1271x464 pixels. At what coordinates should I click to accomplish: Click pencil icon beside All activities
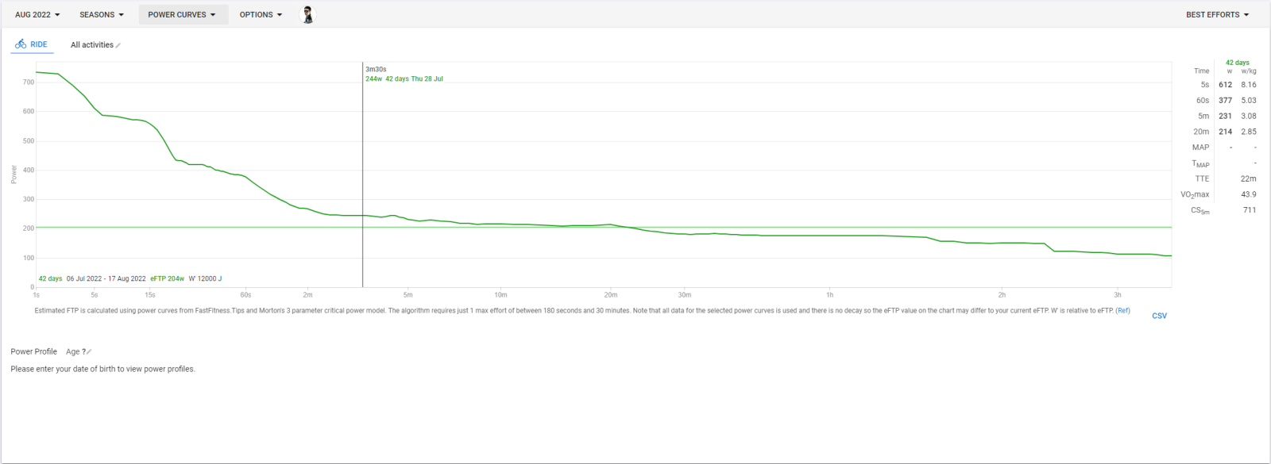click(x=118, y=45)
